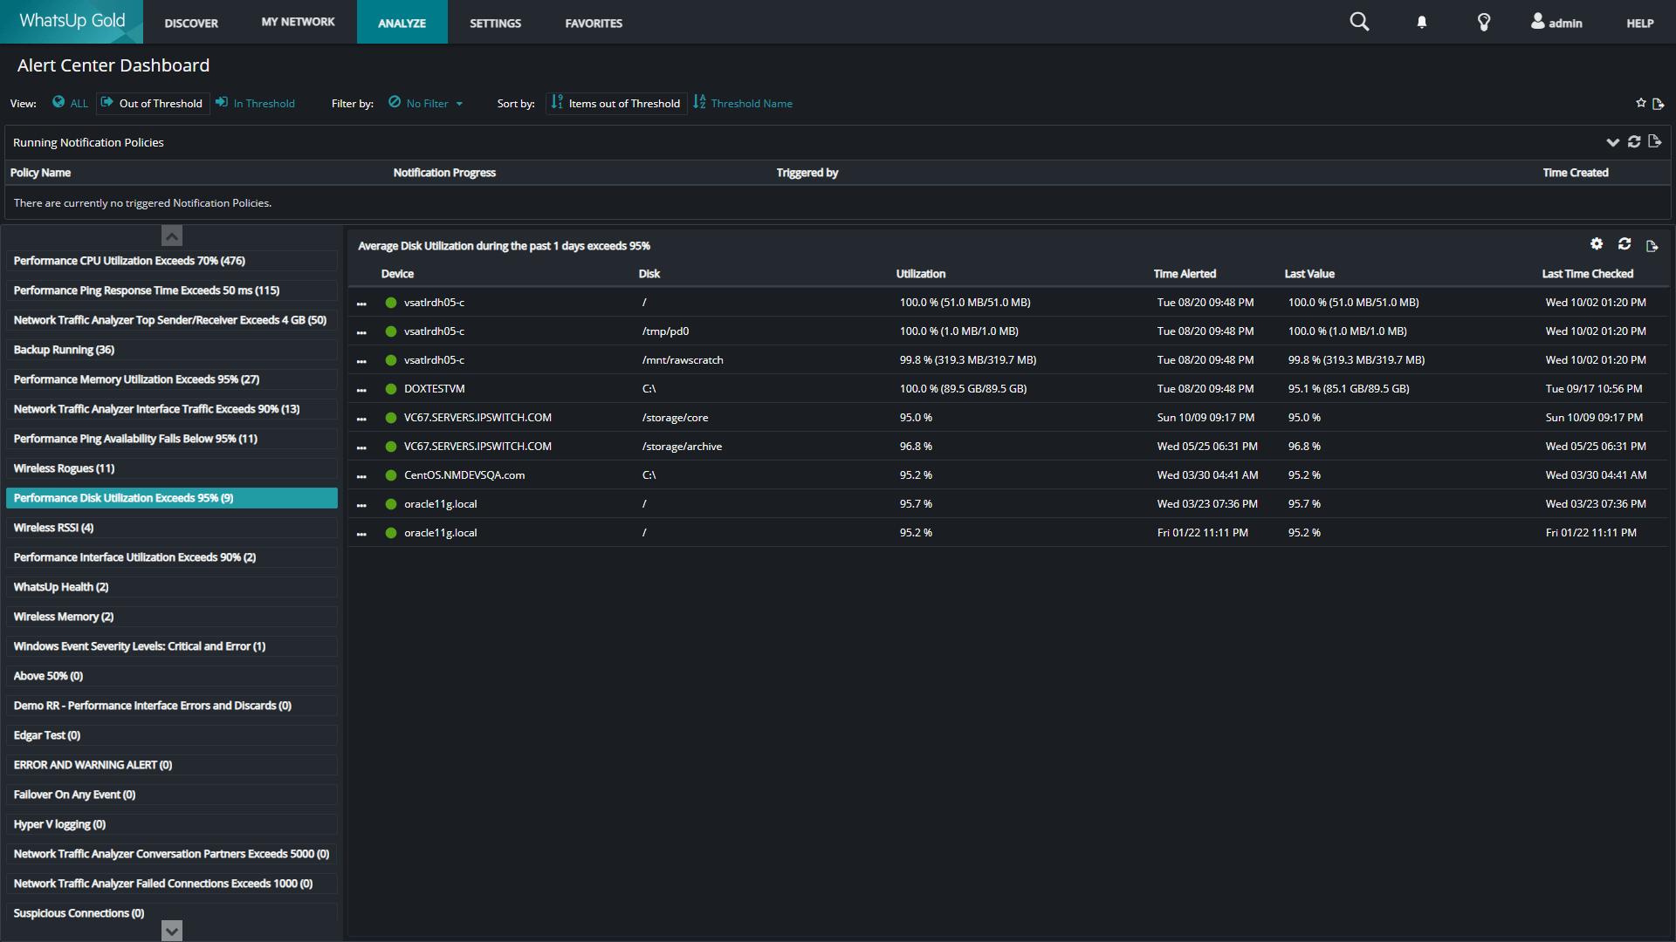1676x942 pixels.
Task: Open the search magnifier icon
Action: (x=1359, y=22)
